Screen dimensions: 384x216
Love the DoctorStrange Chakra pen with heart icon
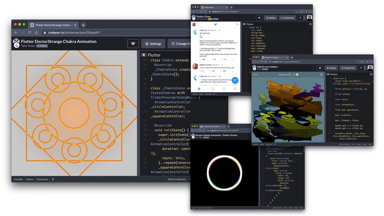pyautogui.click(x=133, y=44)
